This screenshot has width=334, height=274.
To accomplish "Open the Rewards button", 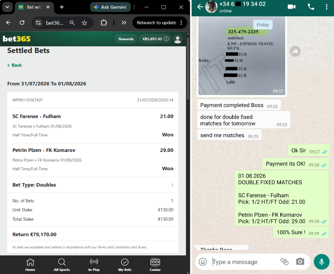I will coord(126,39).
